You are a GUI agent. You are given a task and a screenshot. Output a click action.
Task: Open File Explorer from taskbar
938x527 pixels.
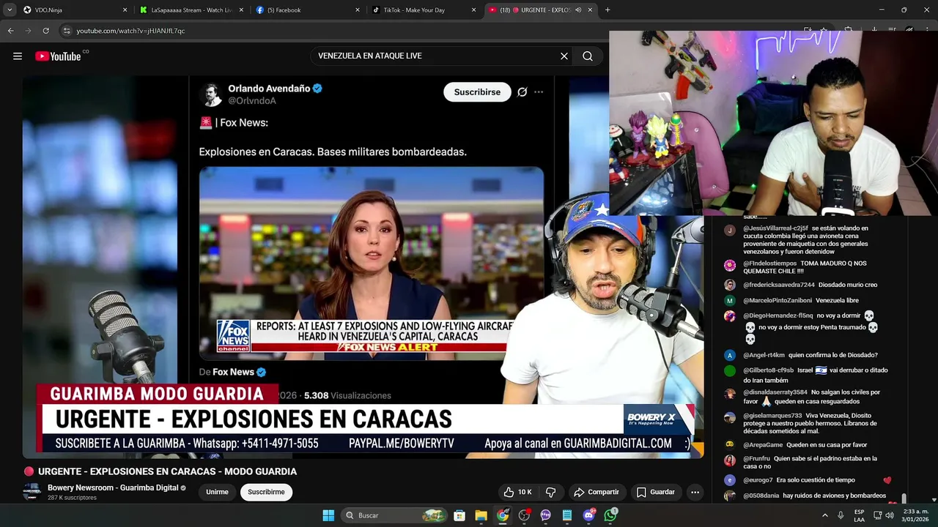pyautogui.click(x=481, y=515)
